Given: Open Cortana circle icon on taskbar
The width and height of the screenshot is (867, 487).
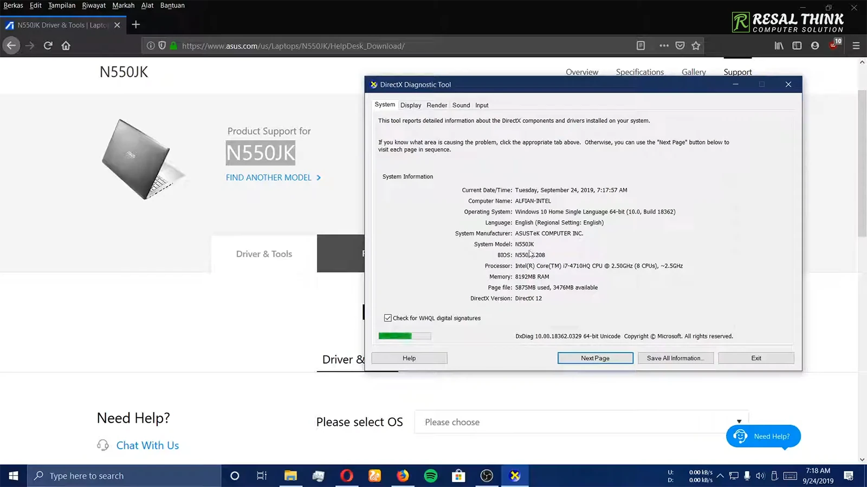Looking at the screenshot, I should [235, 476].
